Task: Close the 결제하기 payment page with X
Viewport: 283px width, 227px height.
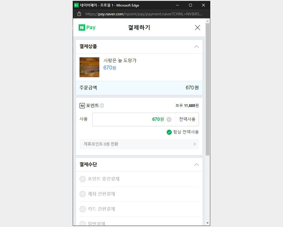Action: pos(198,28)
